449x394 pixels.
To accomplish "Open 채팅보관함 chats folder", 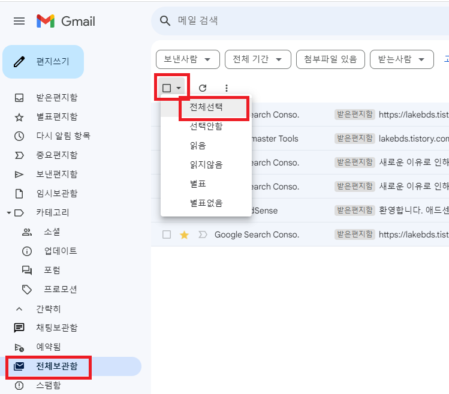I will (57, 327).
